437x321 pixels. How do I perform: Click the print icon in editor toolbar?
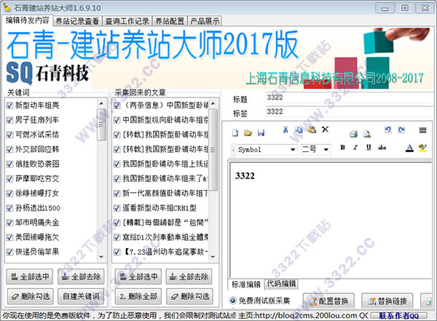[354, 134]
